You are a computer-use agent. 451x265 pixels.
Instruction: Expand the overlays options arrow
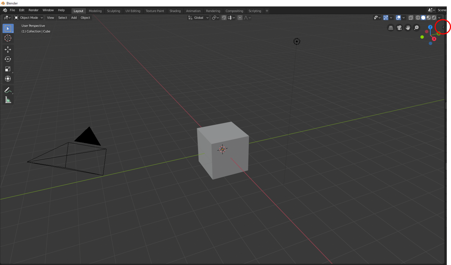404,18
